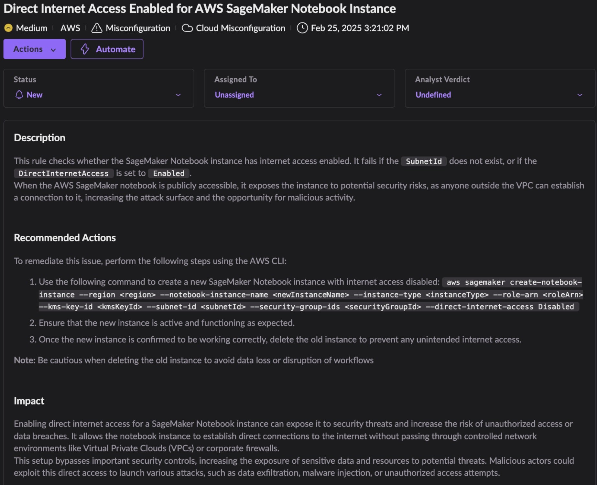597x485 pixels.
Task: Expand the Assigned To dropdown chevron
Action: (379, 95)
